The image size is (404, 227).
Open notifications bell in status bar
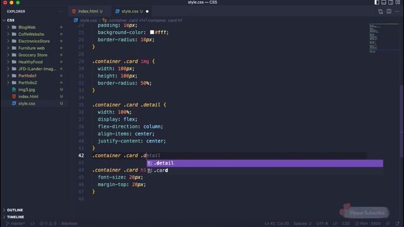(397, 223)
